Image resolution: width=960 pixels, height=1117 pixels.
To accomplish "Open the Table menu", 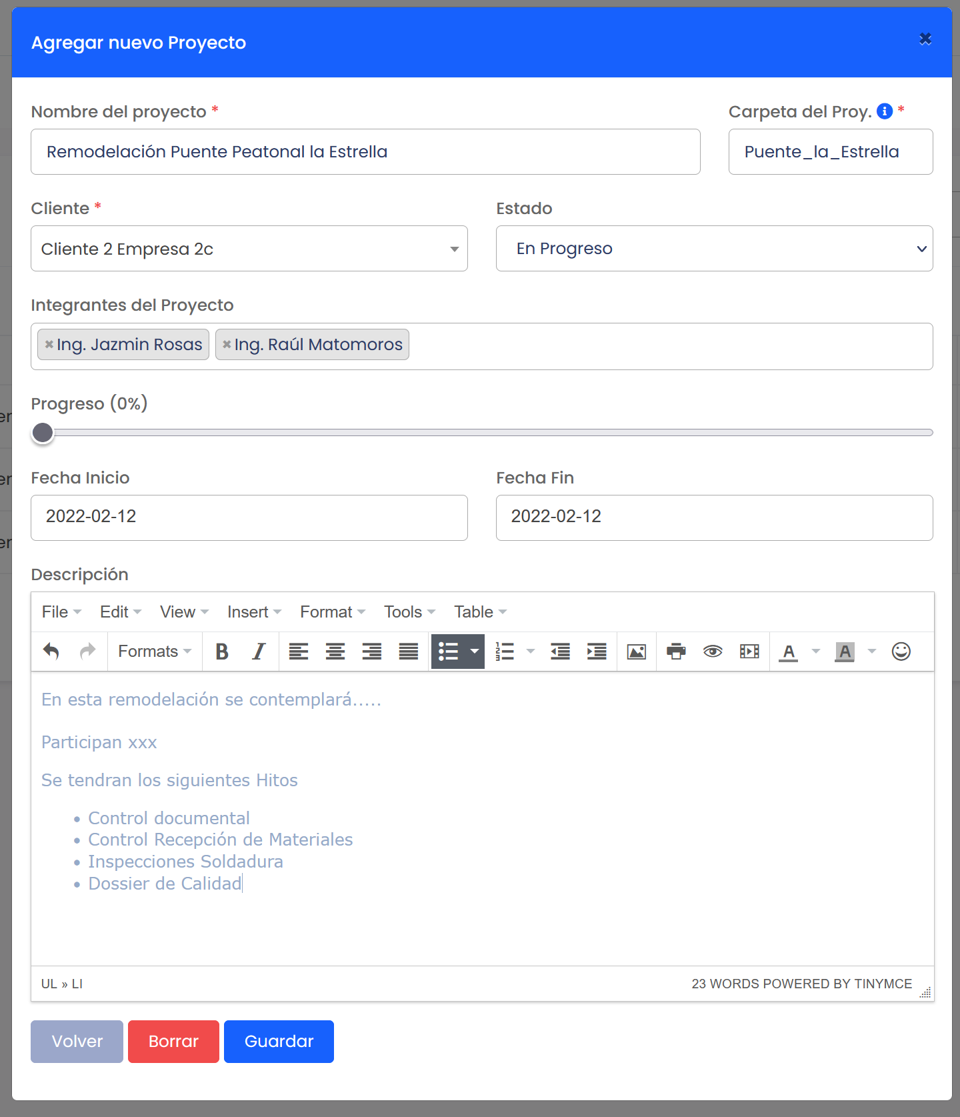I will [x=480, y=612].
